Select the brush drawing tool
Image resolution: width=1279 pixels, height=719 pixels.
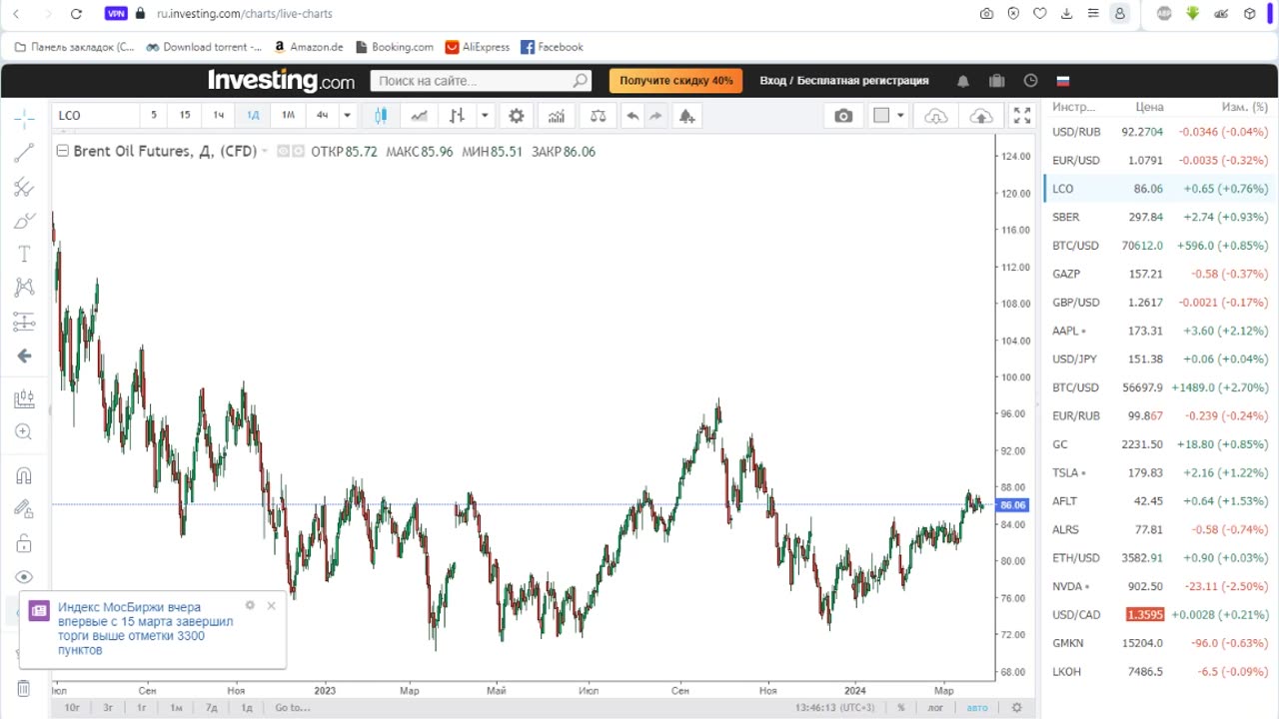24,221
